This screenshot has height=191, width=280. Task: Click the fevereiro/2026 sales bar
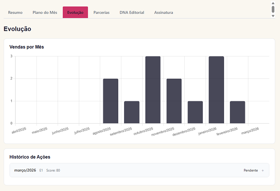click(237, 112)
